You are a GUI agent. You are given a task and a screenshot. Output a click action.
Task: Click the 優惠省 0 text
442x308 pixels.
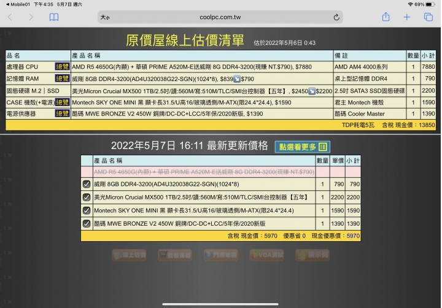[x=294, y=236]
